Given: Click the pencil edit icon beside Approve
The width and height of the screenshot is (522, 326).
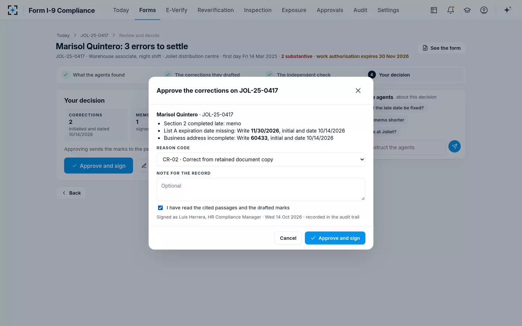Looking at the screenshot, I should click(144, 166).
